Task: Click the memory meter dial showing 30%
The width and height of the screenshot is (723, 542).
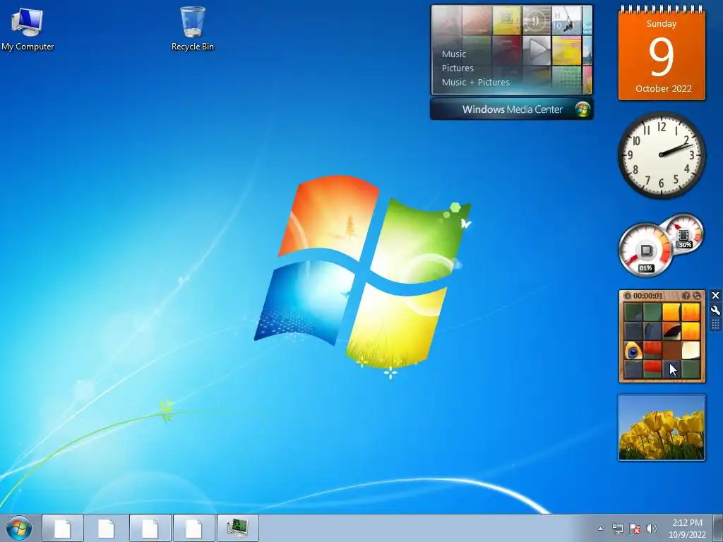Action: tap(684, 234)
